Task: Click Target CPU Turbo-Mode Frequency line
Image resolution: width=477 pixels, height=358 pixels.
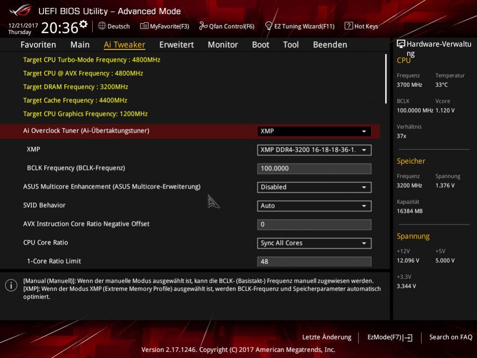Action: pos(91,60)
